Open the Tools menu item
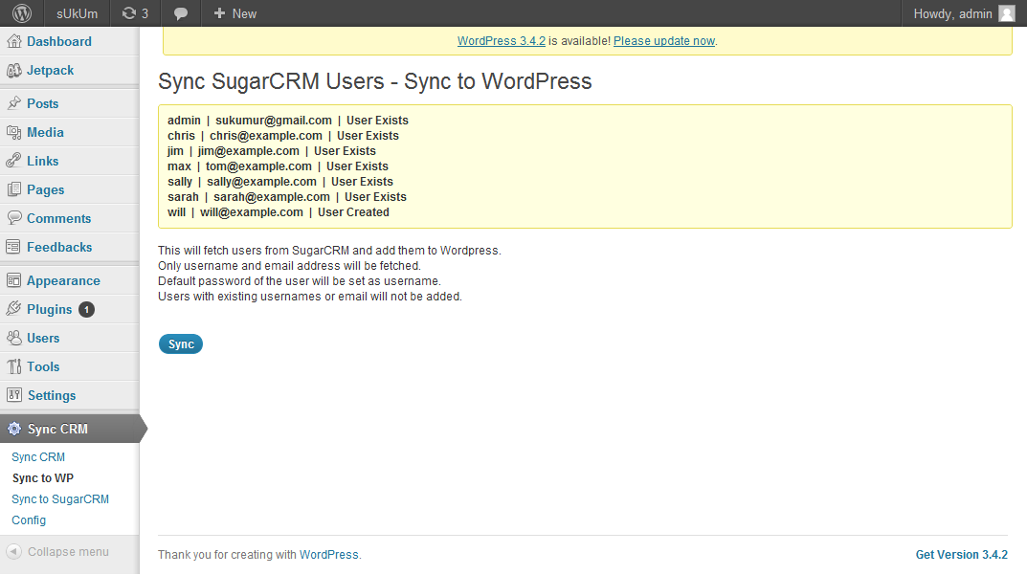Viewport: 1027px width, 575px height. (x=43, y=366)
